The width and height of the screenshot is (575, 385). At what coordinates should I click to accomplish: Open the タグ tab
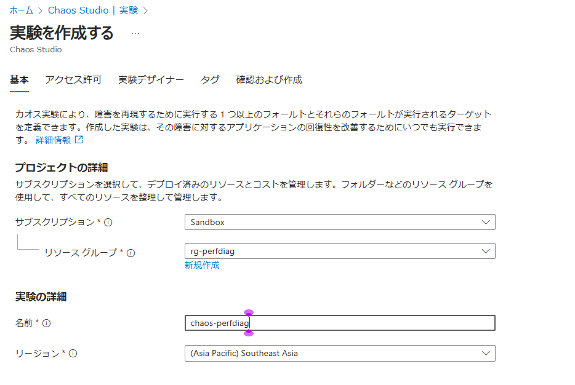(x=210, y=80)
